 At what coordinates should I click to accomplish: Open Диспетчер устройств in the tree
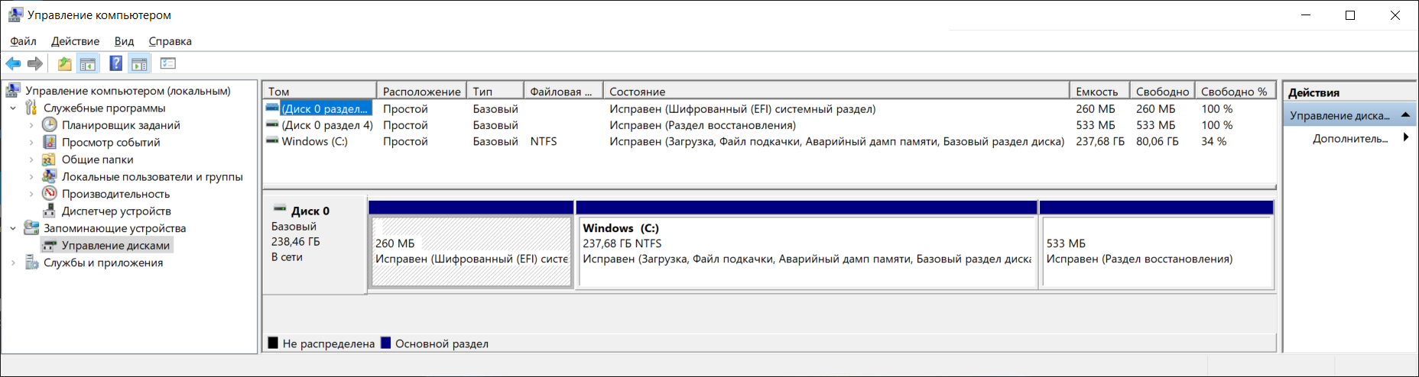(x=116, y=211)
